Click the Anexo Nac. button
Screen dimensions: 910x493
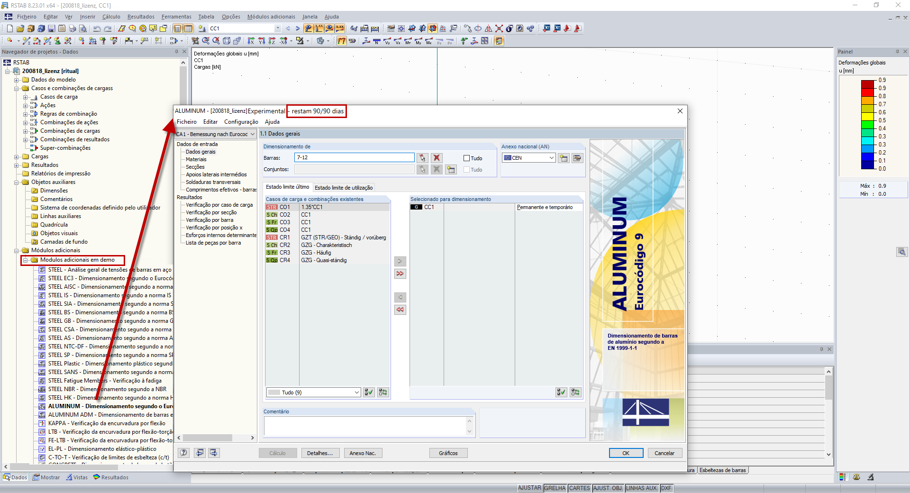[x=363, y=453]
